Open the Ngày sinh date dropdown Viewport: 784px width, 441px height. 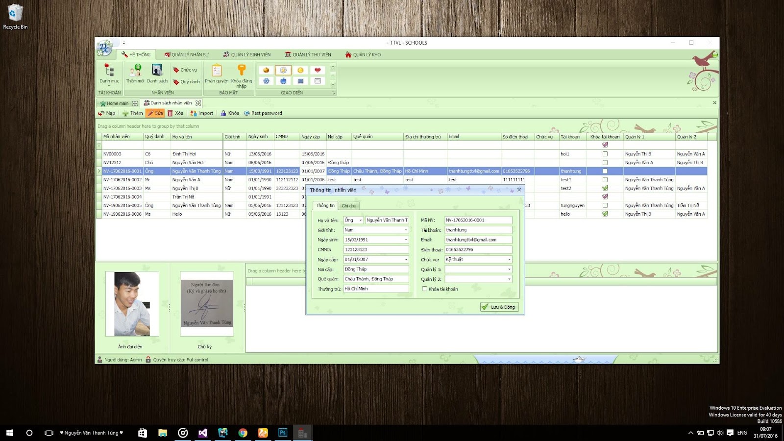406,240
